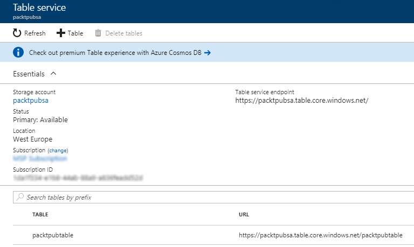This screenshot has width=414, height=247.
Task: Collapse the Essentials section chevron
Action: pyautogui.click(x=53, y=74)
